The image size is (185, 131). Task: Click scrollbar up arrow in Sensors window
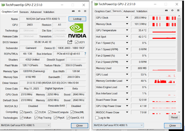179,16
